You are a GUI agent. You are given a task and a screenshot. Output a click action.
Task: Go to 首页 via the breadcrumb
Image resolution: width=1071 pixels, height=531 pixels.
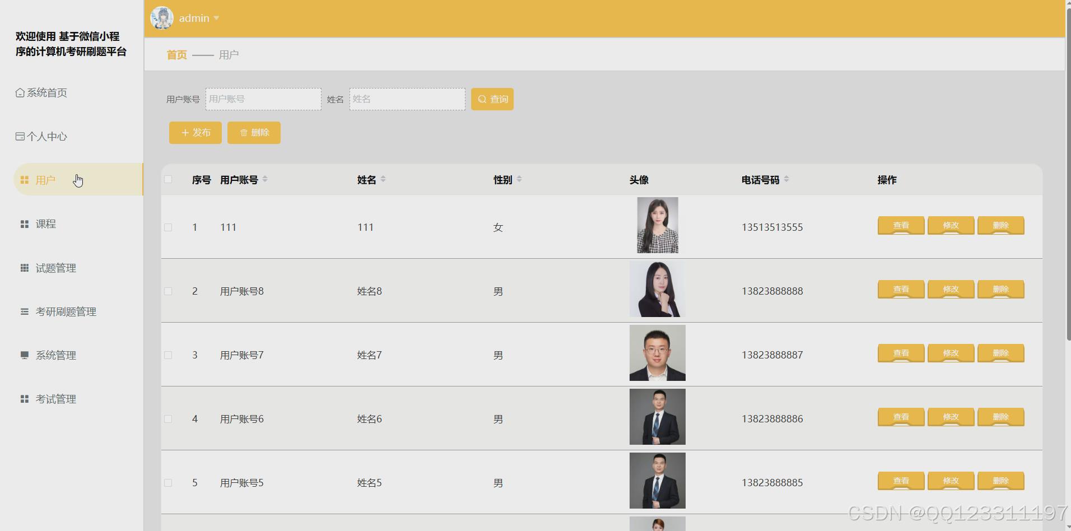click(x=176, y=54)
